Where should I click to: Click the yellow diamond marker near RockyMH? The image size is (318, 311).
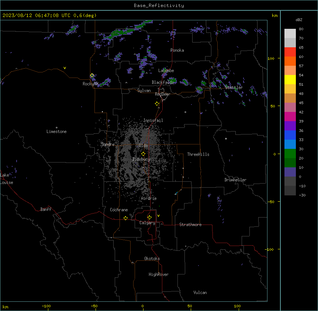(x=92, y=75)
